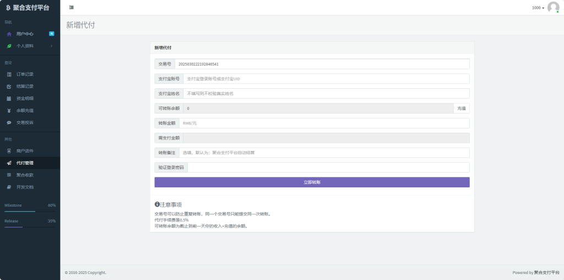Click the 聚合支付平台 brand title

31,8
